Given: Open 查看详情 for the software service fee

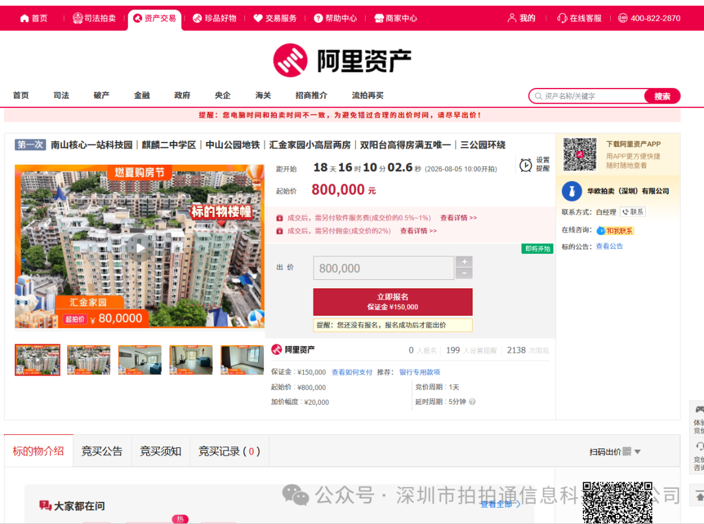Looking at the screenshot, I should (458, 218).
